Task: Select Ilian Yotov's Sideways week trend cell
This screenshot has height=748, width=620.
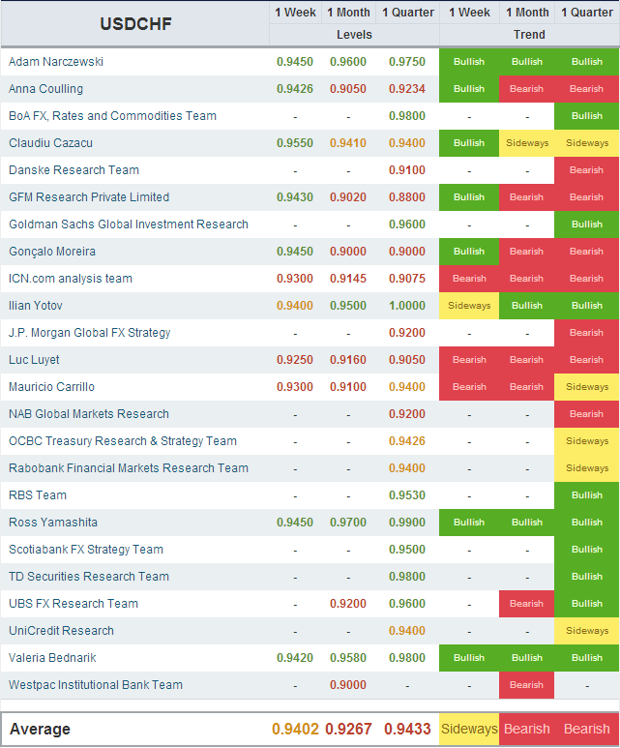Action: (469, 306)
